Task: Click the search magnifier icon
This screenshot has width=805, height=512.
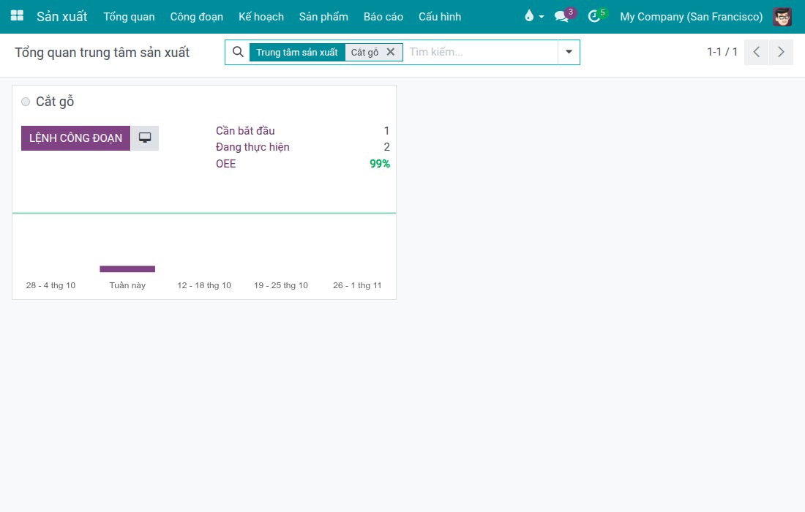Action: point(238,52)
